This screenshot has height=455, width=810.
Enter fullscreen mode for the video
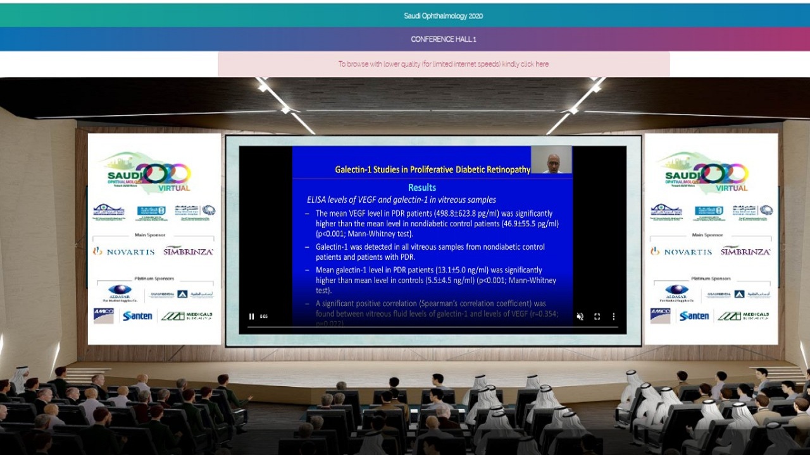pos(597,317)
